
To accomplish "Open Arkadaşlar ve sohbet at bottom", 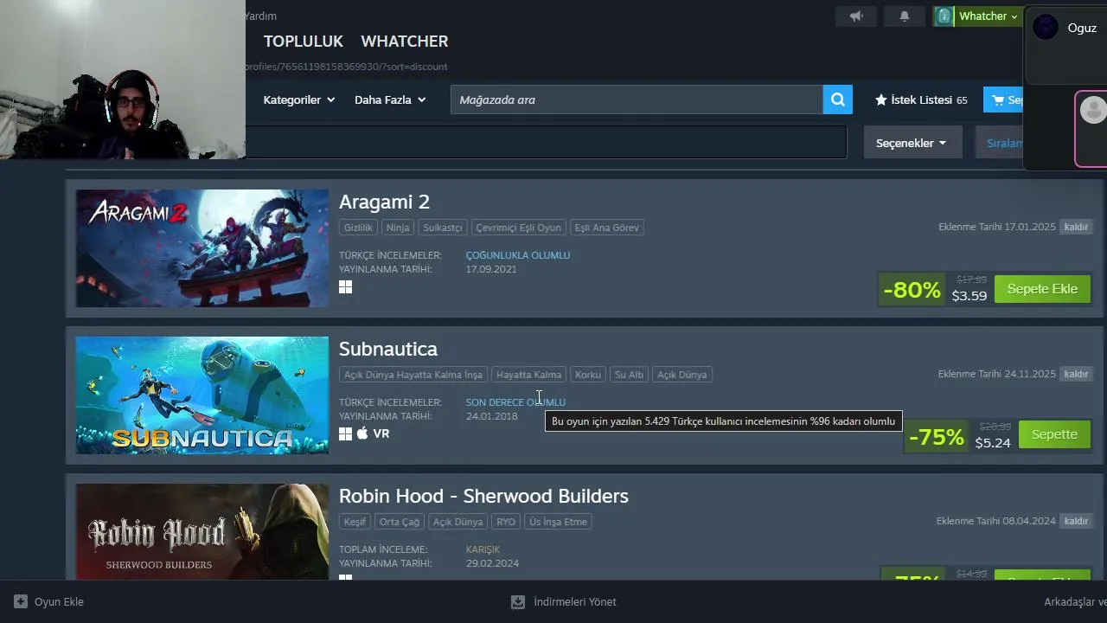I will click(1075, 601).
